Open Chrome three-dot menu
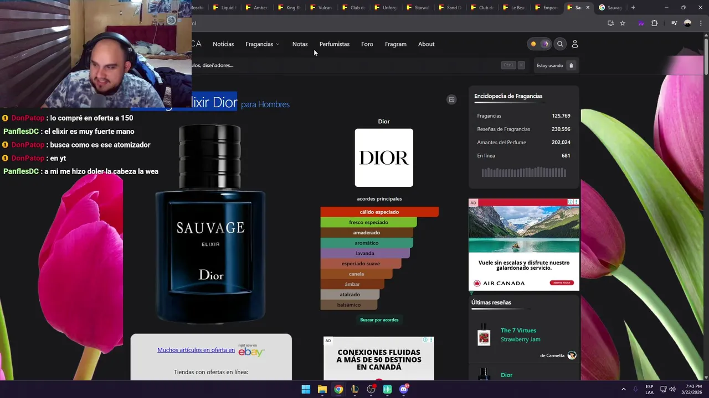The image size is (709, 398). point(700,23)
